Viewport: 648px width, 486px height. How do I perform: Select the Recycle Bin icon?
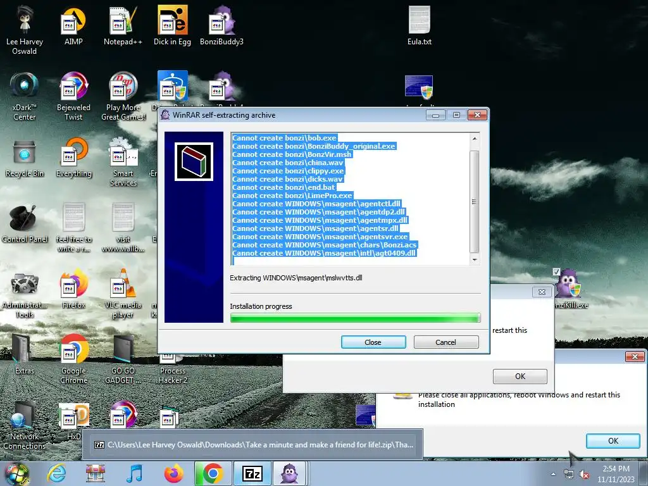pyautogui.click(x=25, y=158)
